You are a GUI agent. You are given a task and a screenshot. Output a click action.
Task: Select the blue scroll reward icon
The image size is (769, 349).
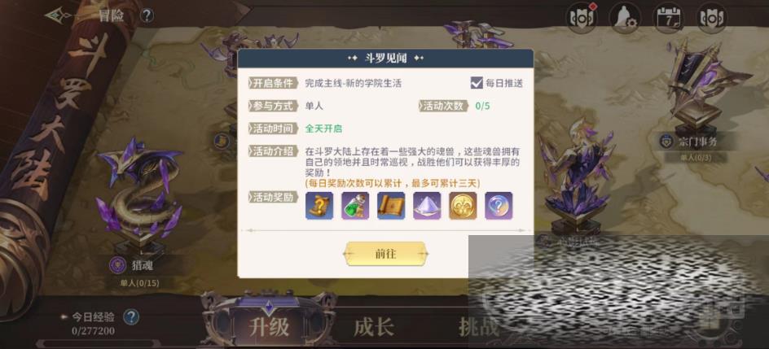391,206
